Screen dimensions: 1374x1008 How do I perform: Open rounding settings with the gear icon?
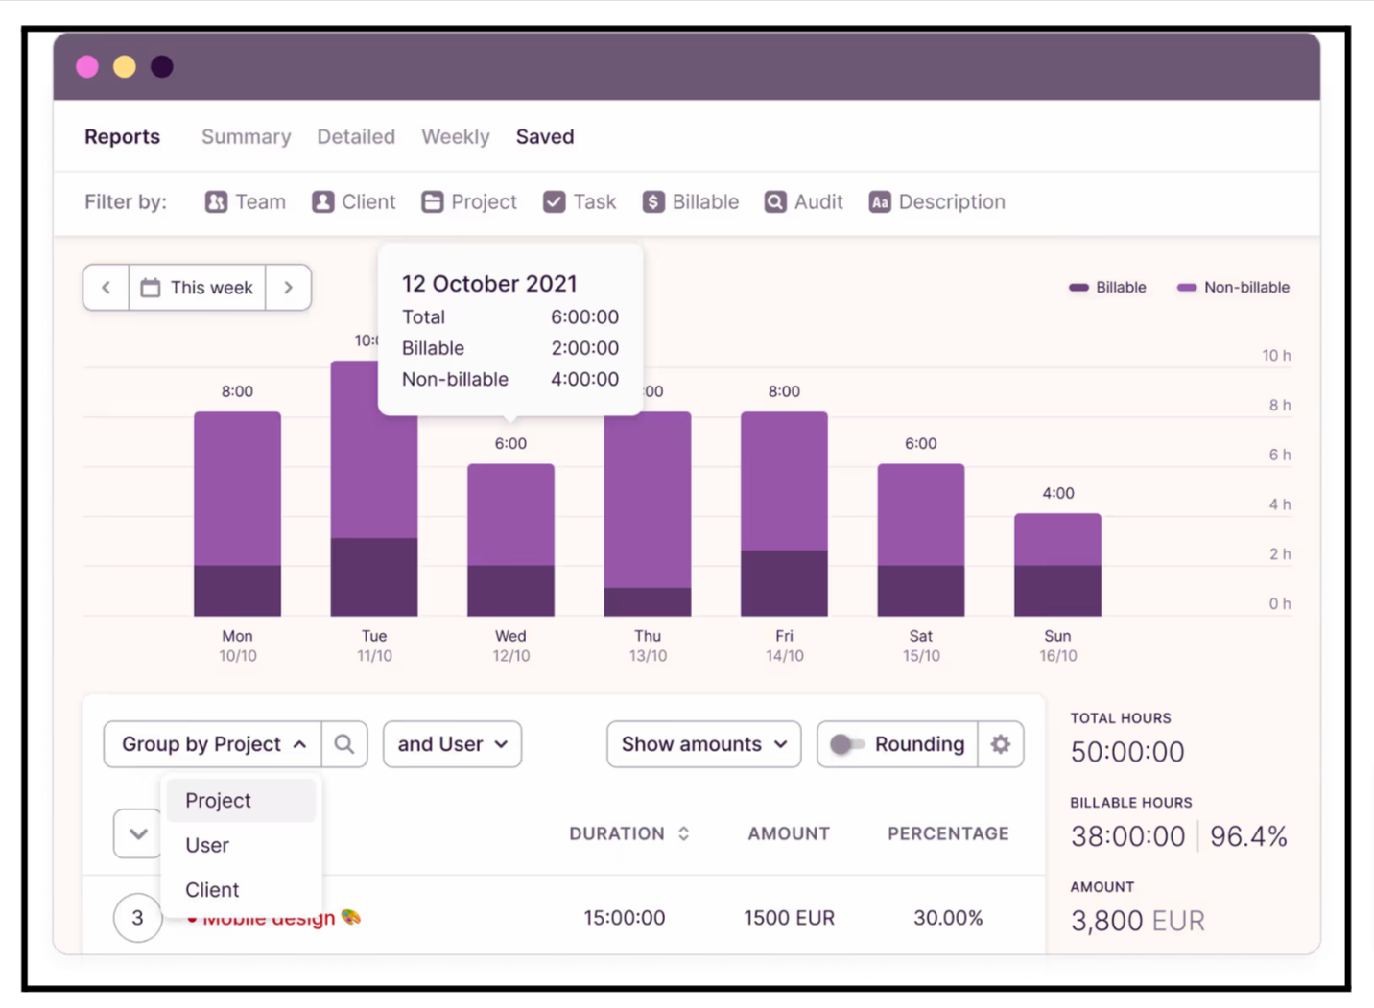1000,744
